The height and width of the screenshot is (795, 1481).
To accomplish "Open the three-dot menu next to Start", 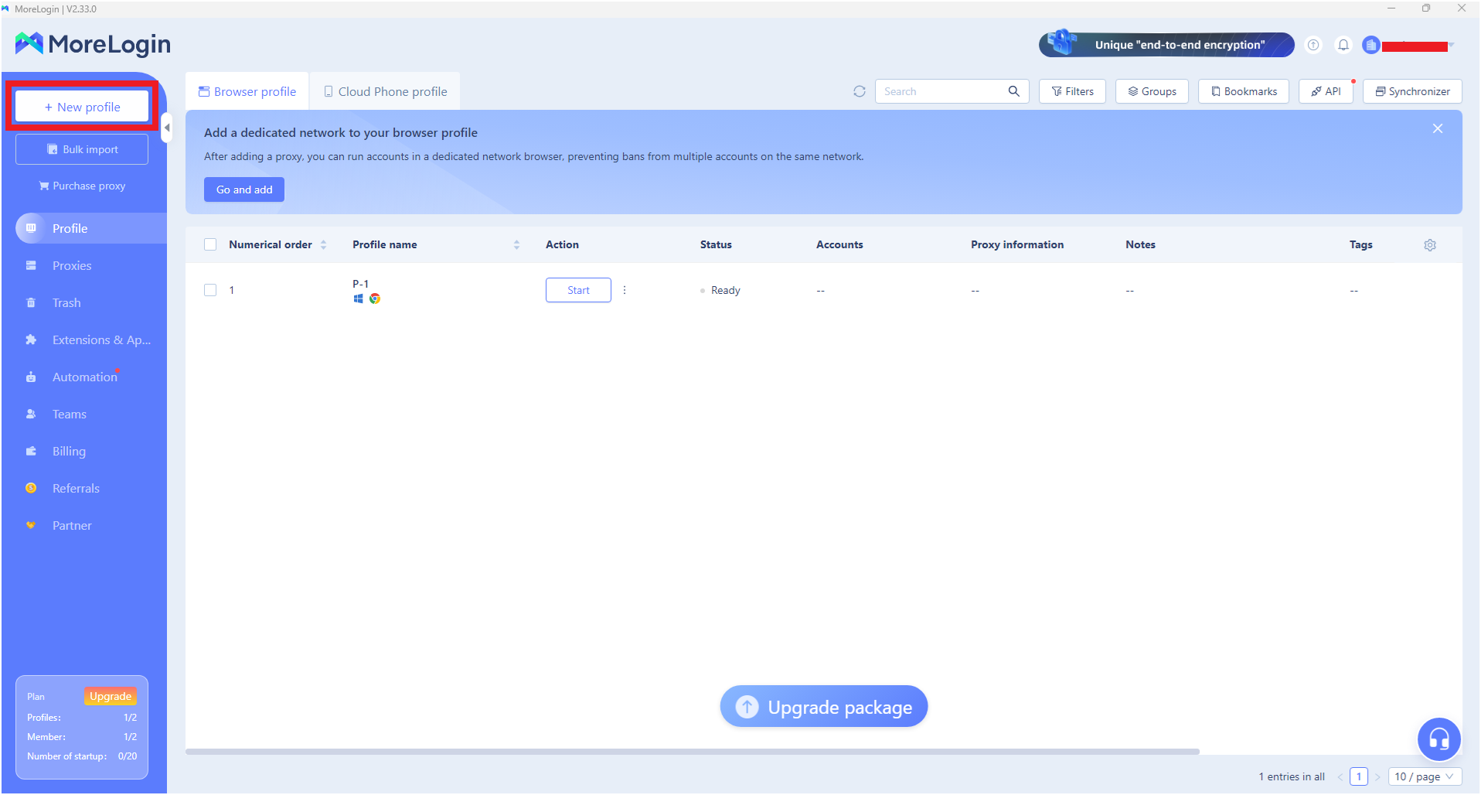I will point(625,290).
